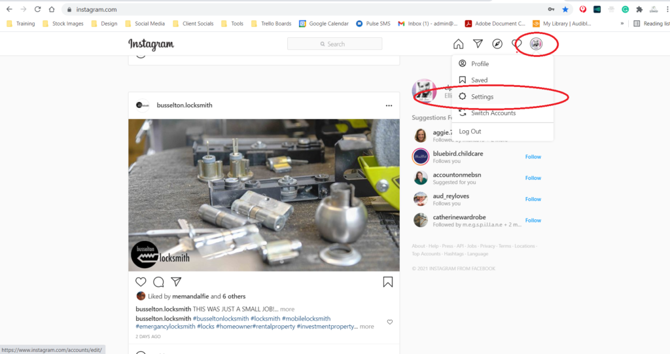Screen dimensions: 670x354
Task: Open Chrome Extensions puzzle icon
Action: tap(639, 9)
